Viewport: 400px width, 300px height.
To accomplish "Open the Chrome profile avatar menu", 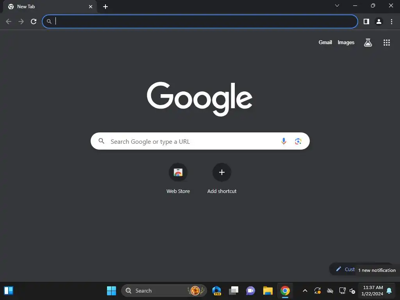I will click(379, 21).
